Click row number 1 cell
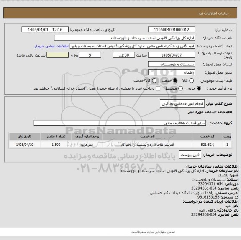241x240 pixels. [227, 145]
